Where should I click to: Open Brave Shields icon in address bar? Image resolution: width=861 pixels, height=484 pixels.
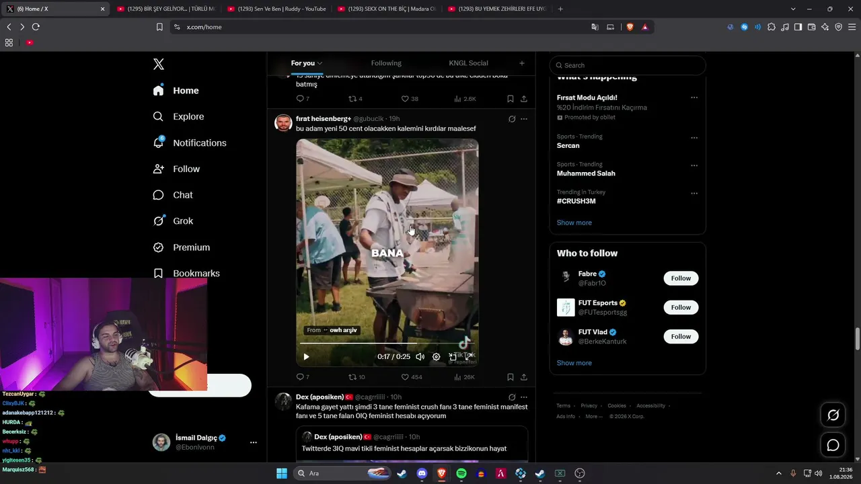click(630, 27)
